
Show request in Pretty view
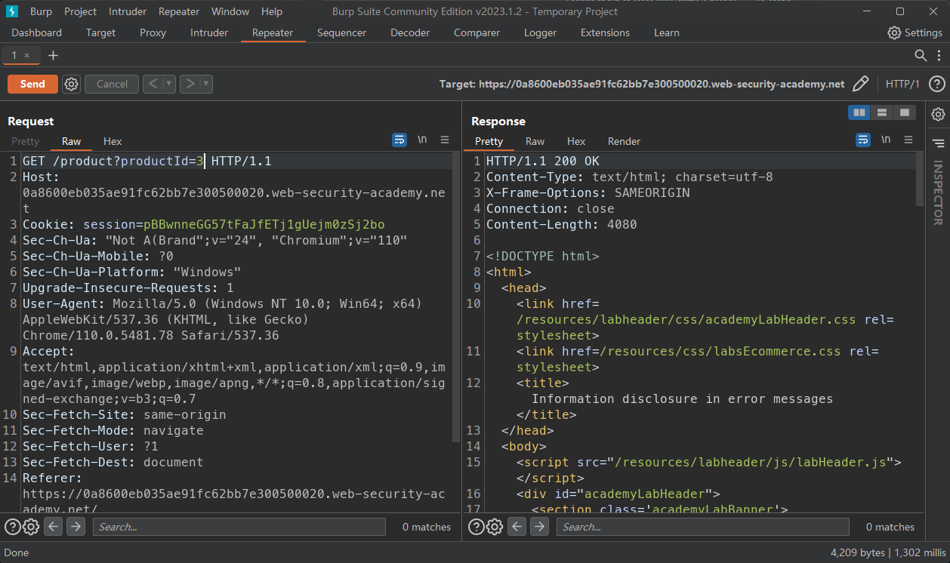pos(25,141)
